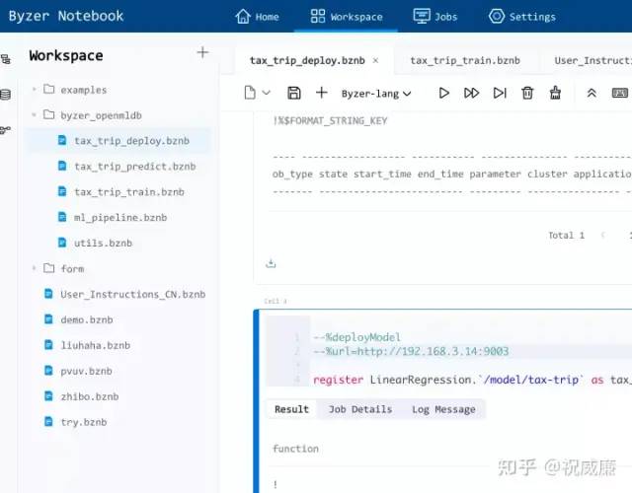Click the --%deployModel code line

357,337
